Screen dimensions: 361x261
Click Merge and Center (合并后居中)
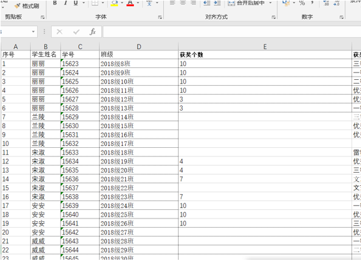(246, 3)
